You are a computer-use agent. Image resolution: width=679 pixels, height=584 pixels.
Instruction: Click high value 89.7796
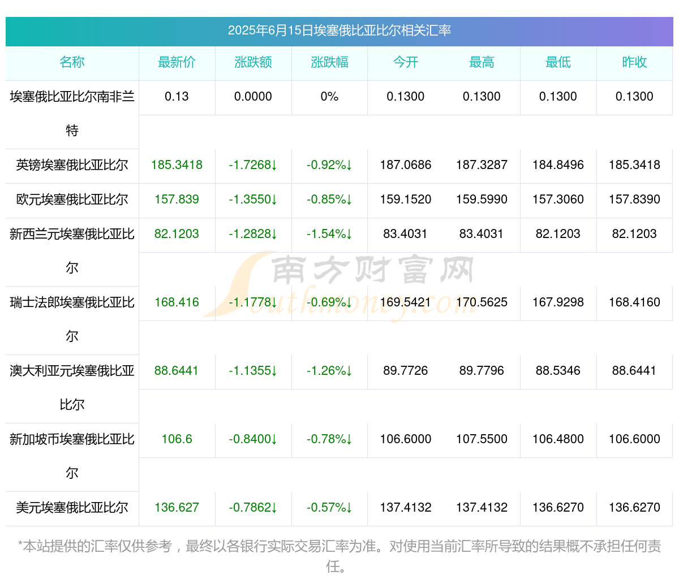482,371
